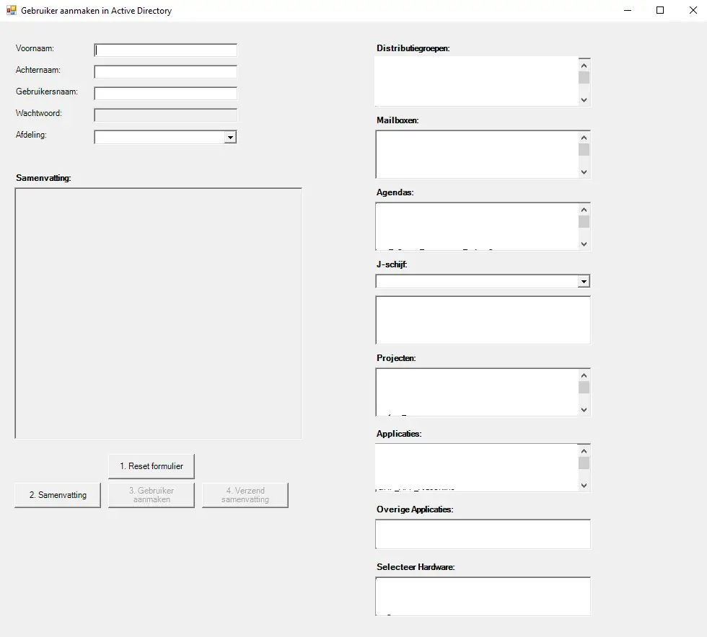The image size is (707, 637).
Task: Click the text box below J-schijf
Action: pos(483,320)
